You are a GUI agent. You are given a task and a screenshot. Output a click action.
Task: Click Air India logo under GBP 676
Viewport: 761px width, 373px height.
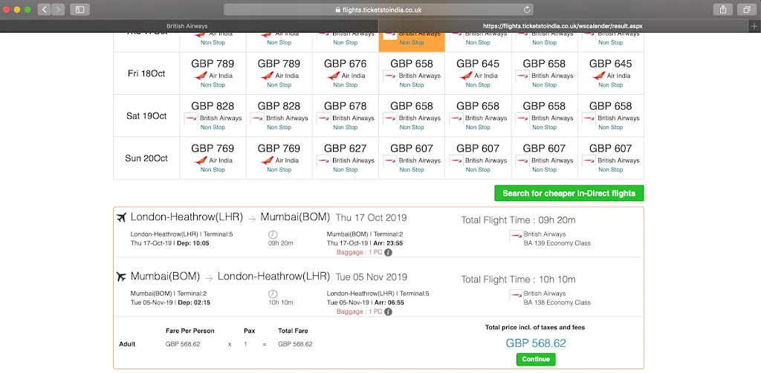tap(333, 76)
